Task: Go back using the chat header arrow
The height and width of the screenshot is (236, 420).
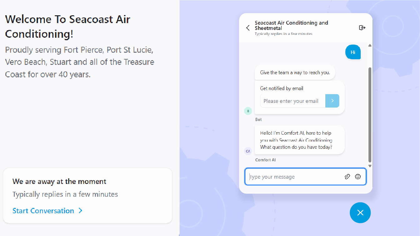Action: tap(248, 28)
